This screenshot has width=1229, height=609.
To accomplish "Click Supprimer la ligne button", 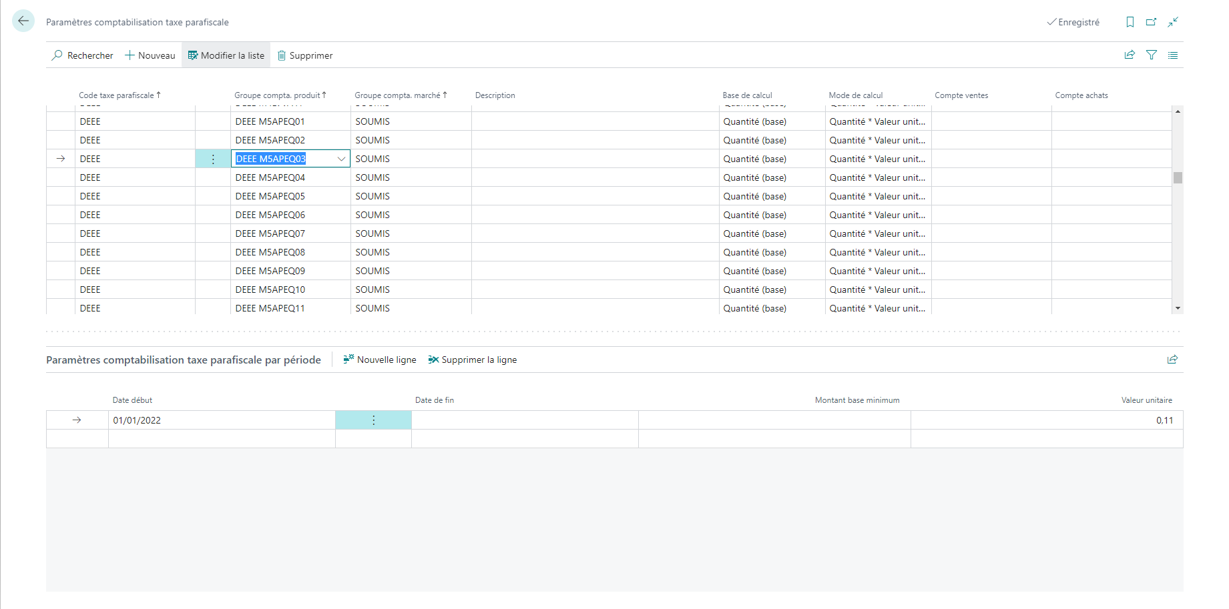I will click(x=473, y=360).
